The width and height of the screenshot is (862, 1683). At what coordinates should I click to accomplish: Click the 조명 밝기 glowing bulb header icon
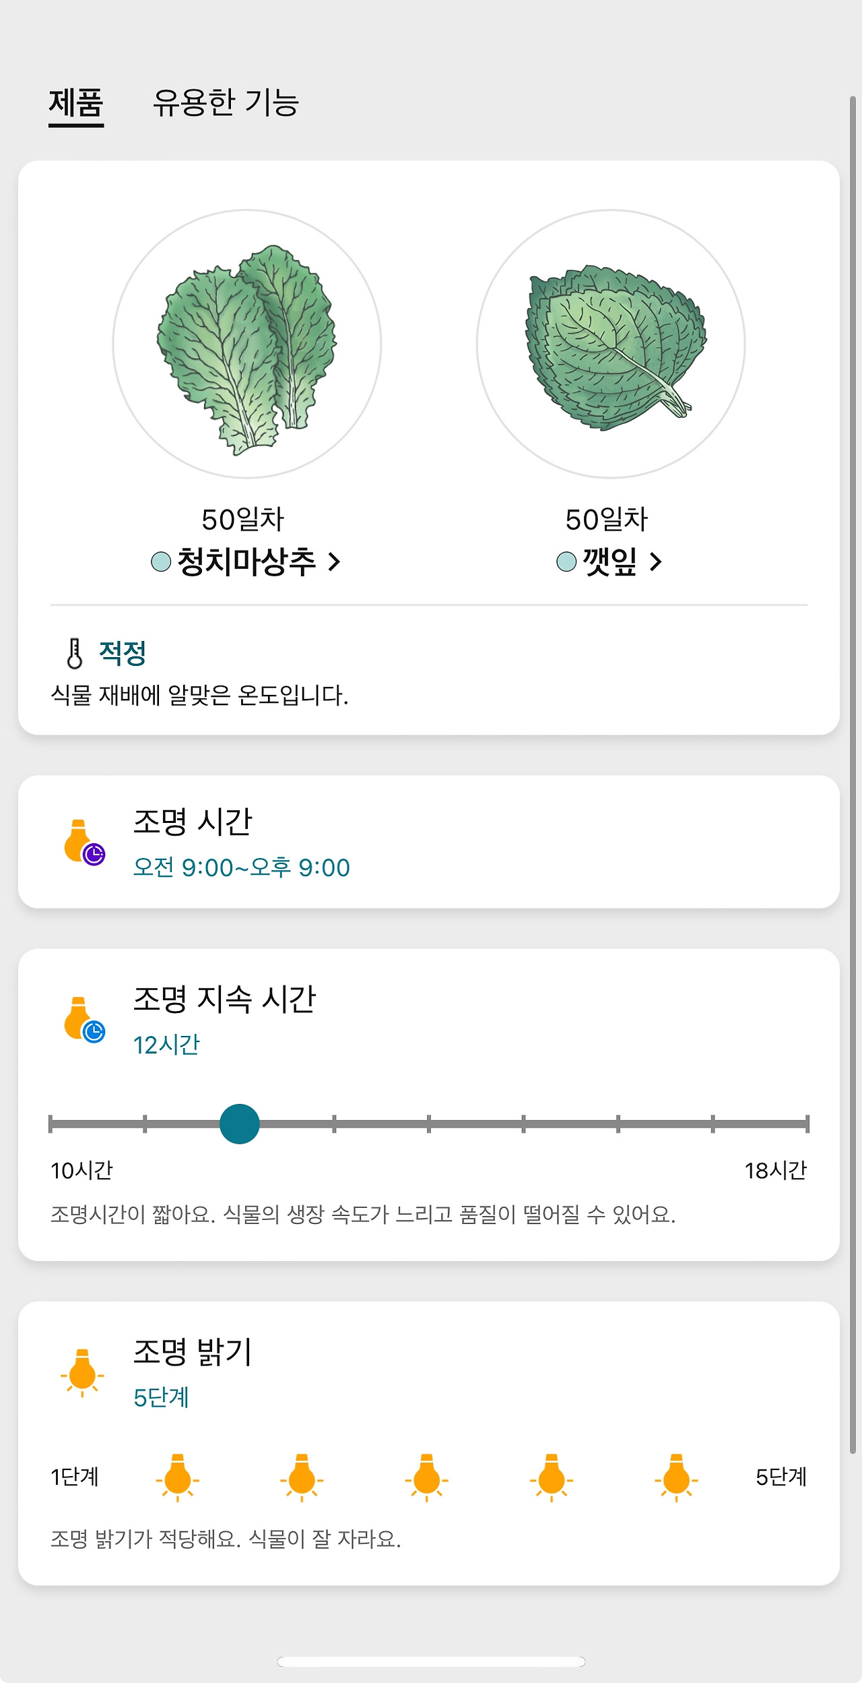pos(82,1373)
